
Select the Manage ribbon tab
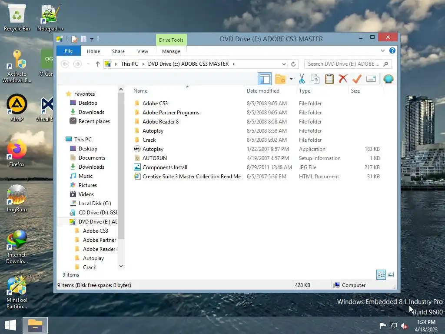tap(171, 51)
